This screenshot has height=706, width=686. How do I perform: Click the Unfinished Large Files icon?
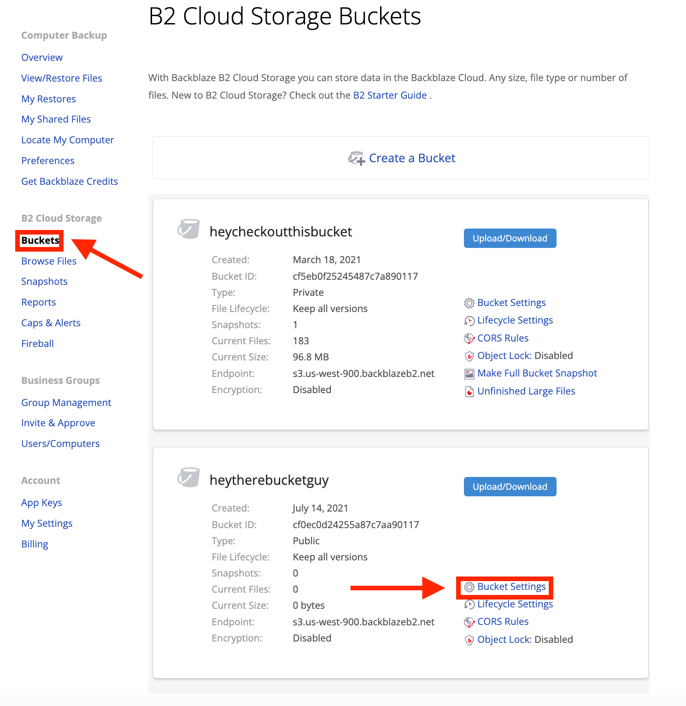click(x=469, y=392)
